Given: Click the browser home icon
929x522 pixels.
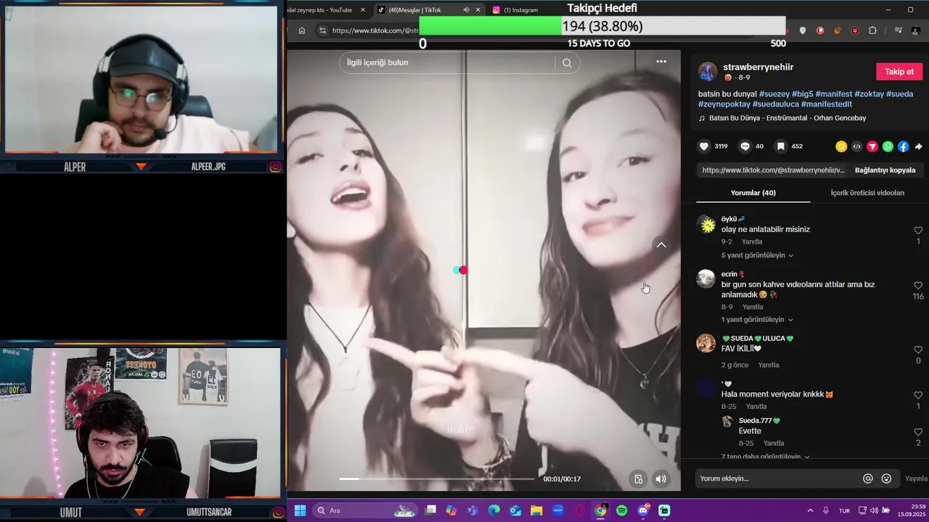Looking at the screenshot, I should click(302, 30).
